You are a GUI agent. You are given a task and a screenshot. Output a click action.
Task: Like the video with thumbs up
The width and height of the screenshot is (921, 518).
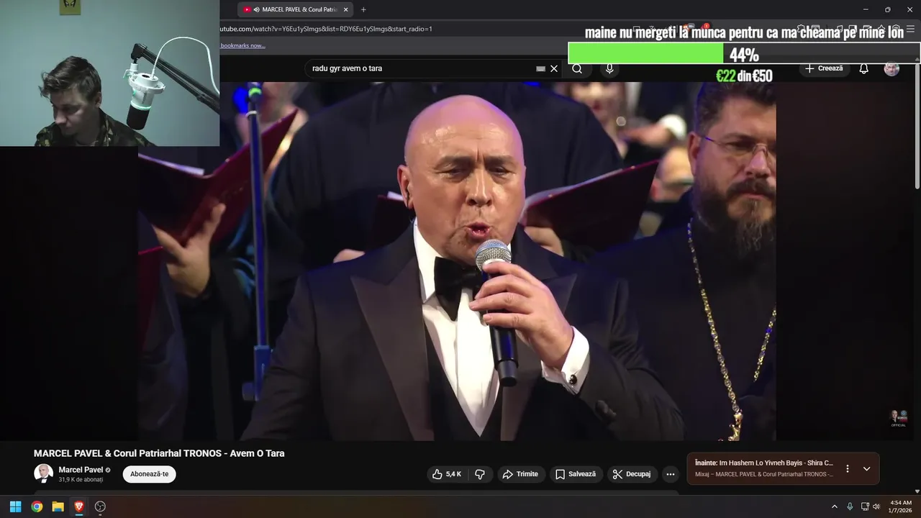coord(446,474)
